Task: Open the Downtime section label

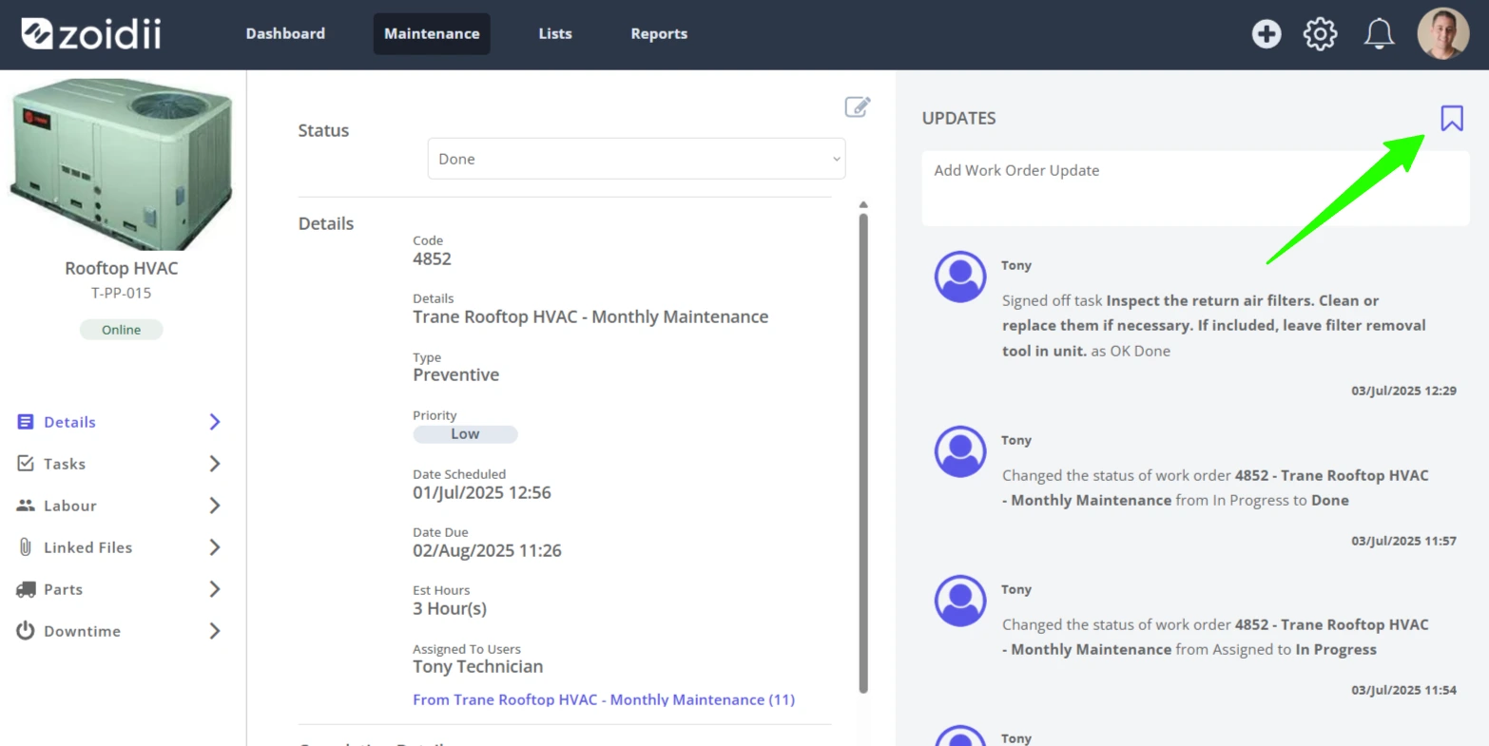Action: (82, 631)
